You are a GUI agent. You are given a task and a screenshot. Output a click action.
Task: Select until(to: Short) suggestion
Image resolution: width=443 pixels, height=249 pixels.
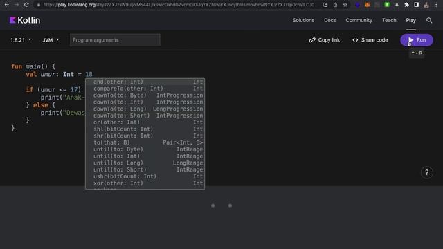pyautogui.click(x=145, y=170)
